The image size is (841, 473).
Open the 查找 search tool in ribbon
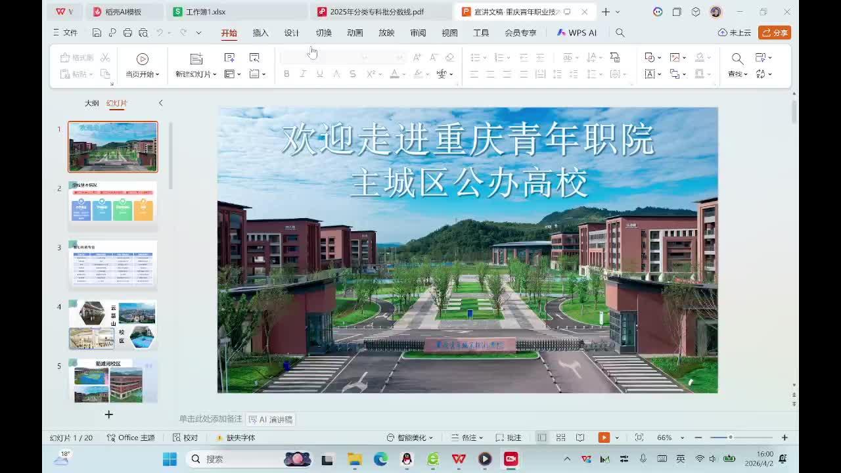[737, 59]
